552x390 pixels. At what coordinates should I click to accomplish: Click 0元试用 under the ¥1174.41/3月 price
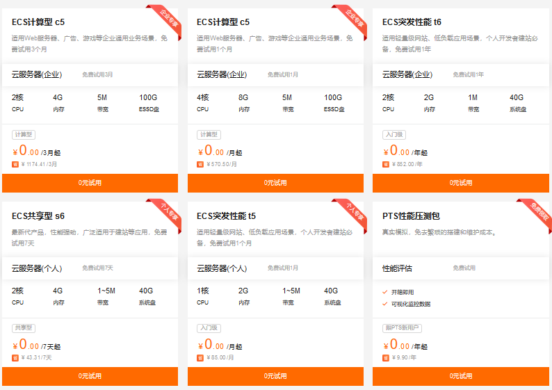(x=90, y=183)
